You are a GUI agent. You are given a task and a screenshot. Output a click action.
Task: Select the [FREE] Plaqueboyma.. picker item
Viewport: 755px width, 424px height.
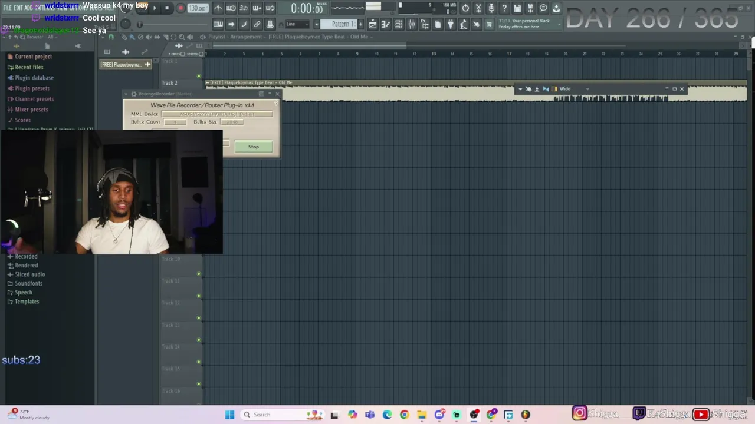pos(125,65)
